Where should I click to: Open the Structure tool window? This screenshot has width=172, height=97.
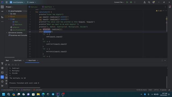pyautogui.click(x=2, y=17)
